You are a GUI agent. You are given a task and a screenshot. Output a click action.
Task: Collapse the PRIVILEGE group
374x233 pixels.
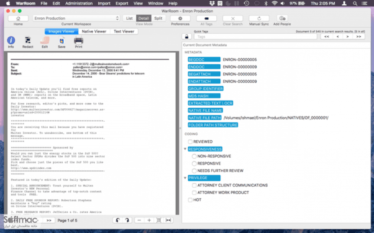pos(185,178)
